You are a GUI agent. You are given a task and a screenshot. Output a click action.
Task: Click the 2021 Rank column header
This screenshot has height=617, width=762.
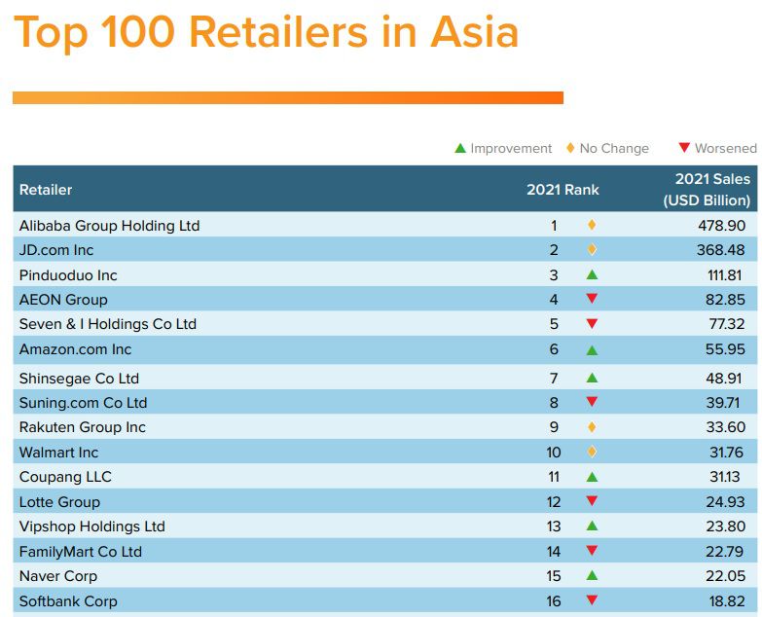562,190
